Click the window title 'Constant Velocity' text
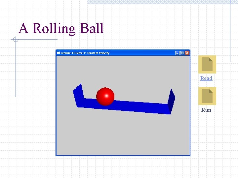The image size is (238, 178). 98,53
